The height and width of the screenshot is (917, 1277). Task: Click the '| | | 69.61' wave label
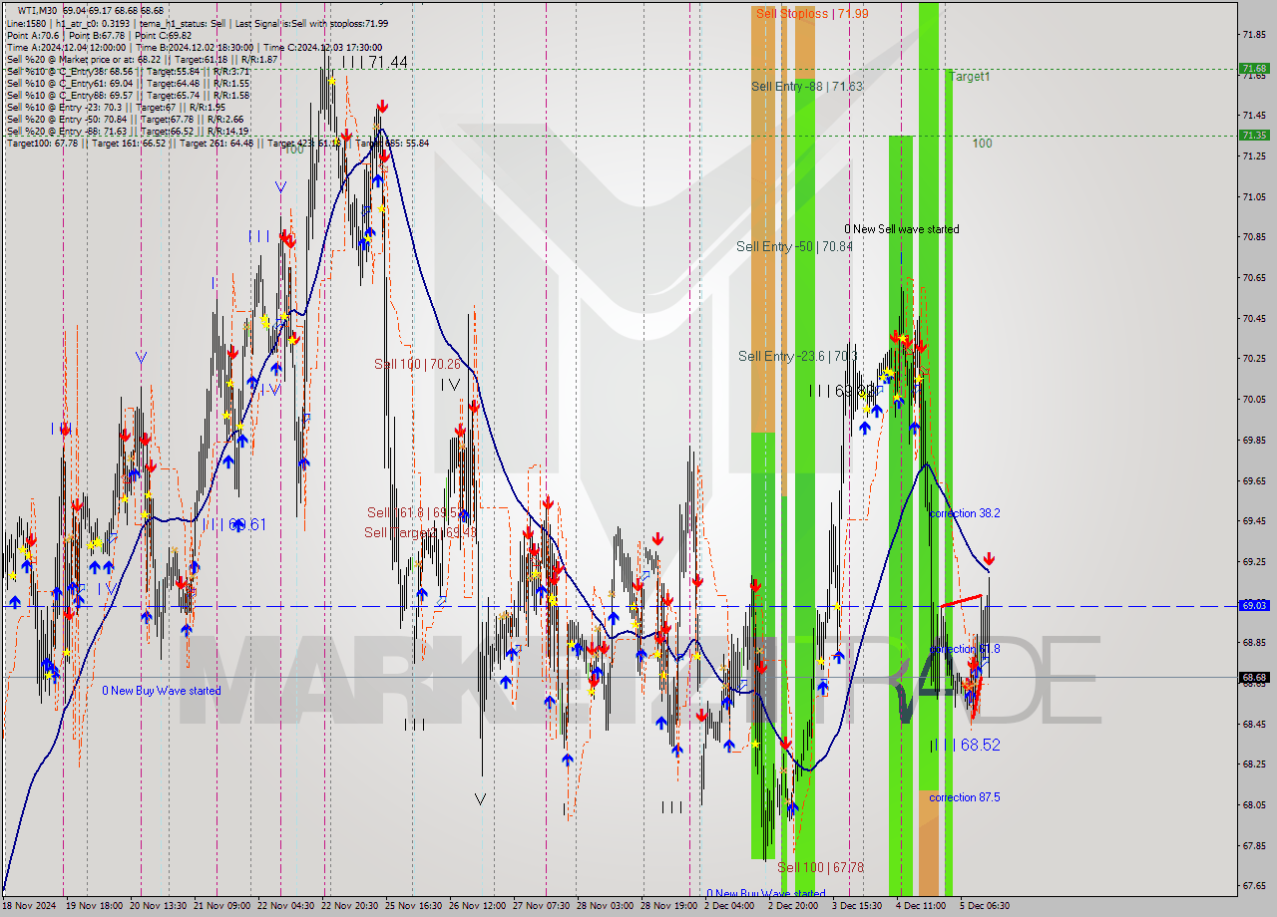pos(234,524)
